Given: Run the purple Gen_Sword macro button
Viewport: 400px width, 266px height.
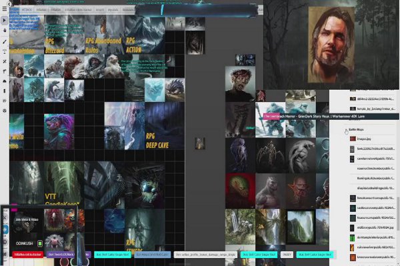Looking at the screenshot, I should coord(68,255).
